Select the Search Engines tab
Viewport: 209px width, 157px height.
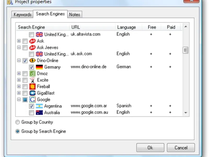[x=50, y=14]
